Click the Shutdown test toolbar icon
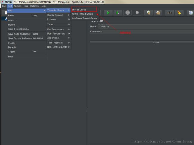 tap(137, 13)
